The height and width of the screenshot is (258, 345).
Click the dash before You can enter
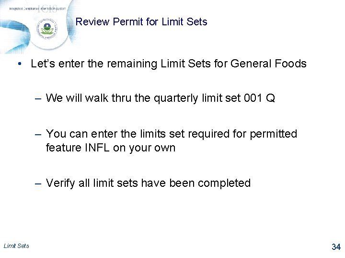pyautogui.click(x=38, y=134)
